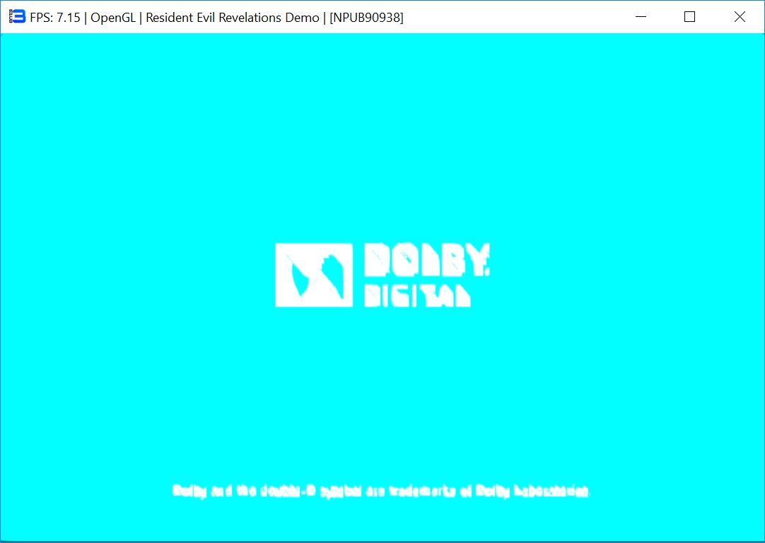Click the Dolby double-D symbol logo
This screenshot has height=543, width=765.
[314, 275]
